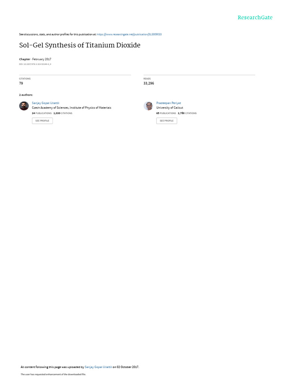This screenshot has width=287, height=383.
Task: Click the reads count 33,296
Action: pos(149,83)
